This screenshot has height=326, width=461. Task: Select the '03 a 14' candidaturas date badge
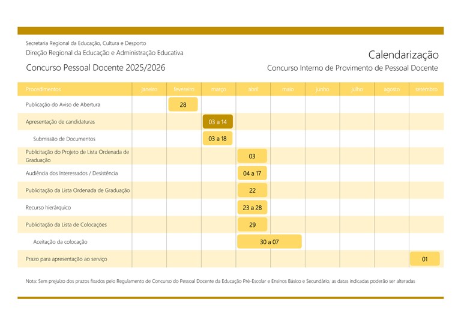point(217,122)
